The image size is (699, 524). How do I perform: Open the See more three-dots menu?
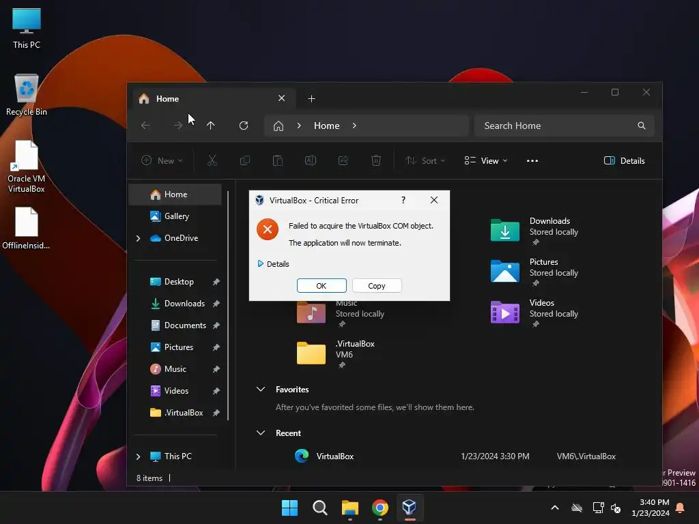pos(532,161)
